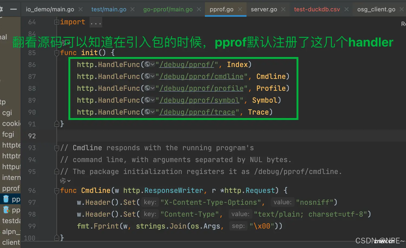The width and height of the screenshot is (406, 248).
Task: Collapse the project panel with minus icon
Action: coord(13,9)
